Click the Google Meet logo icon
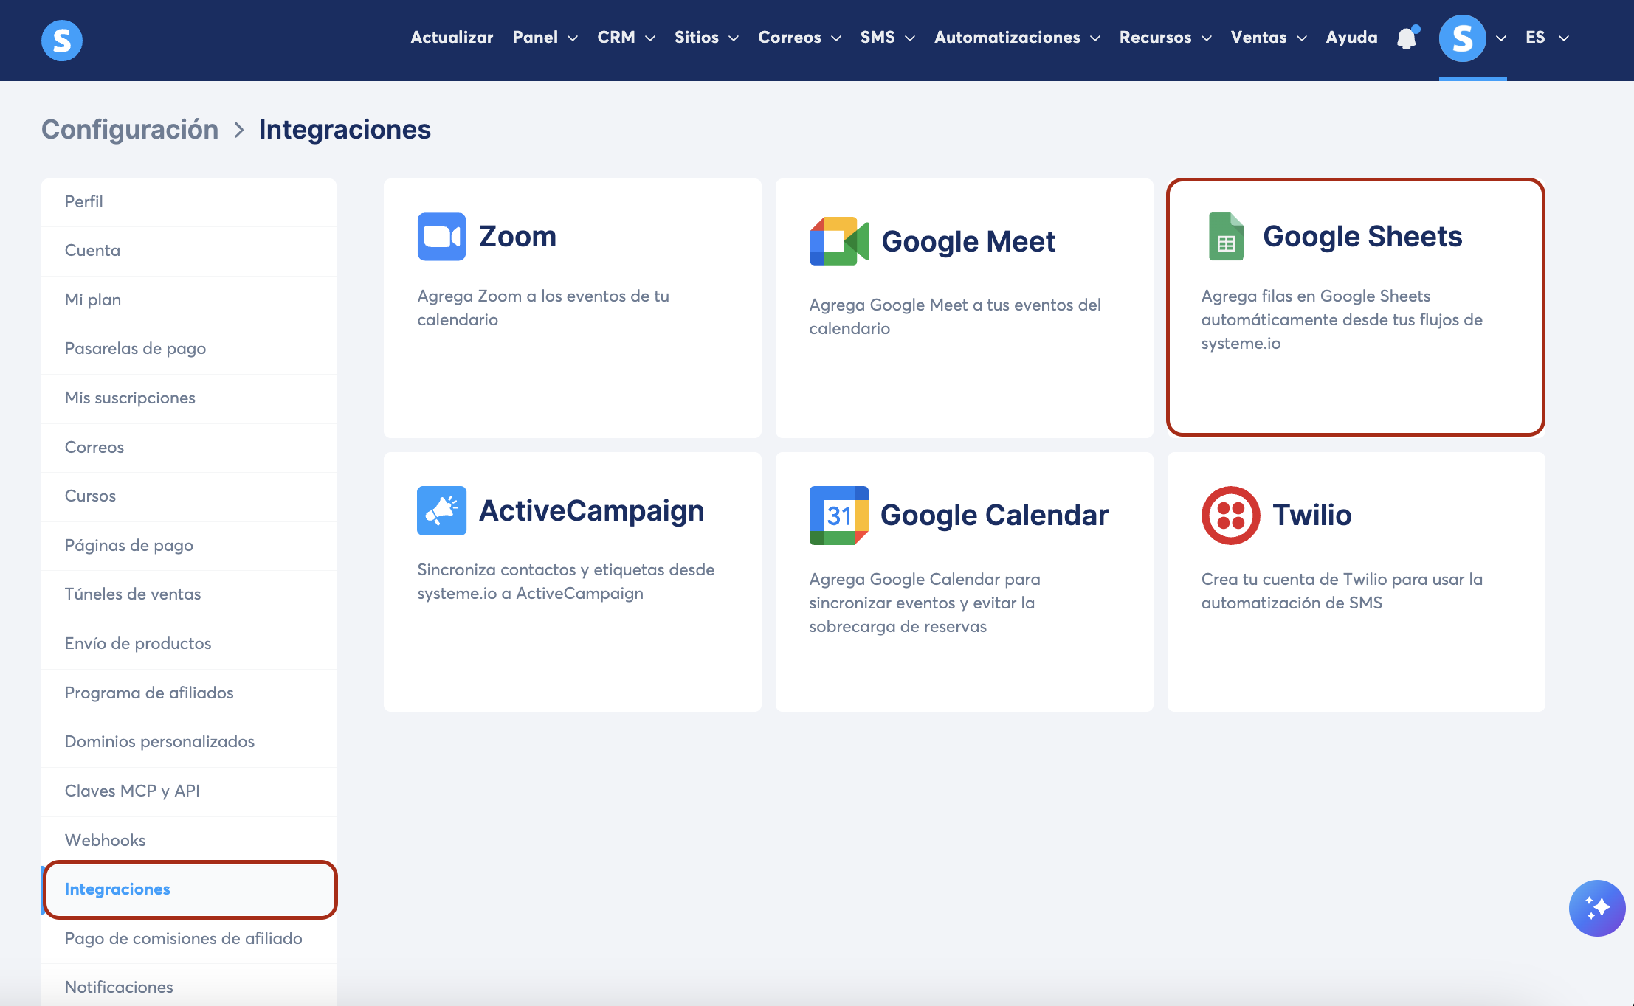Screen dimensions: 1634x1006 pyautogui.click(x=839, y=241)
